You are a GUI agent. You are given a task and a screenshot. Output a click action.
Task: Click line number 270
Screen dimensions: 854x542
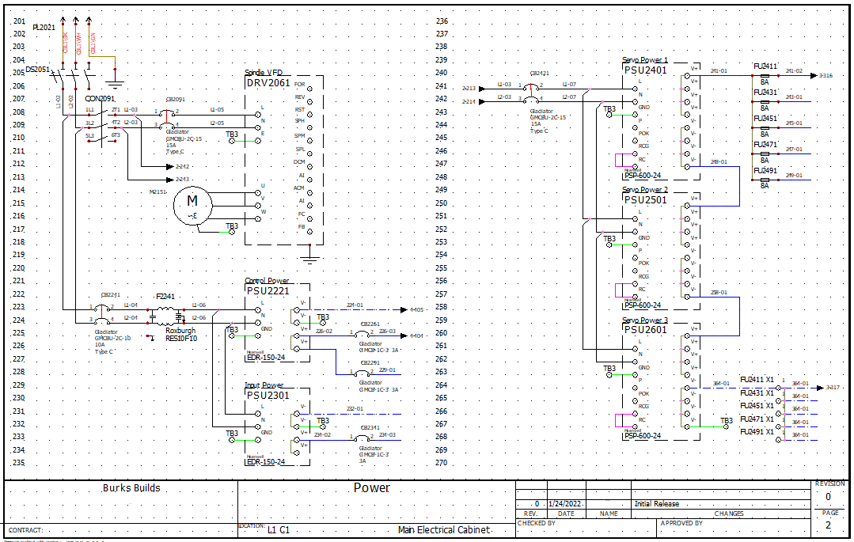coord(441,463)
